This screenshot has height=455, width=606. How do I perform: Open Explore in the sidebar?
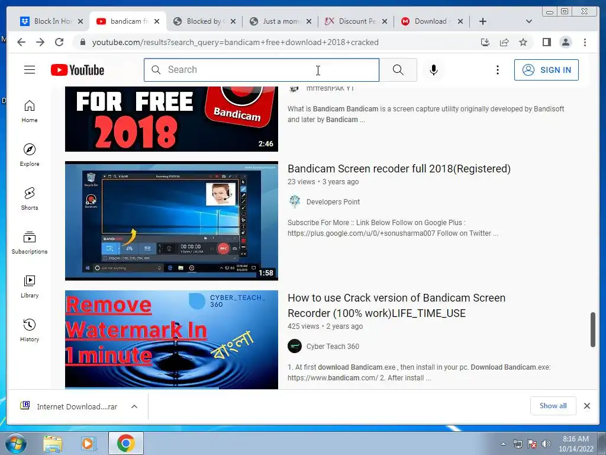[30, 155]
